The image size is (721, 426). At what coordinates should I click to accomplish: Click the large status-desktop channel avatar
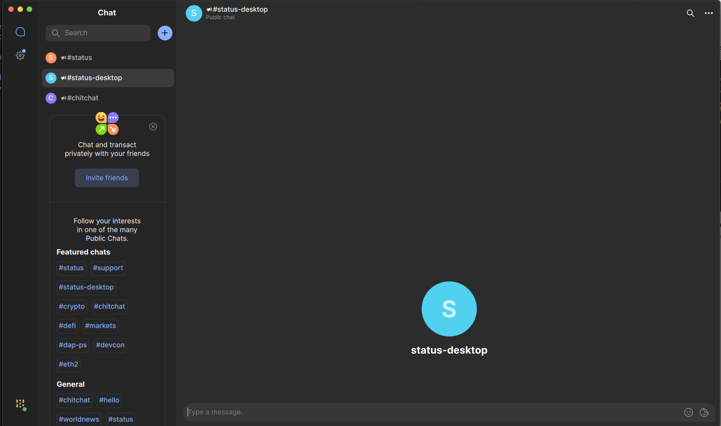pos(449,309)
